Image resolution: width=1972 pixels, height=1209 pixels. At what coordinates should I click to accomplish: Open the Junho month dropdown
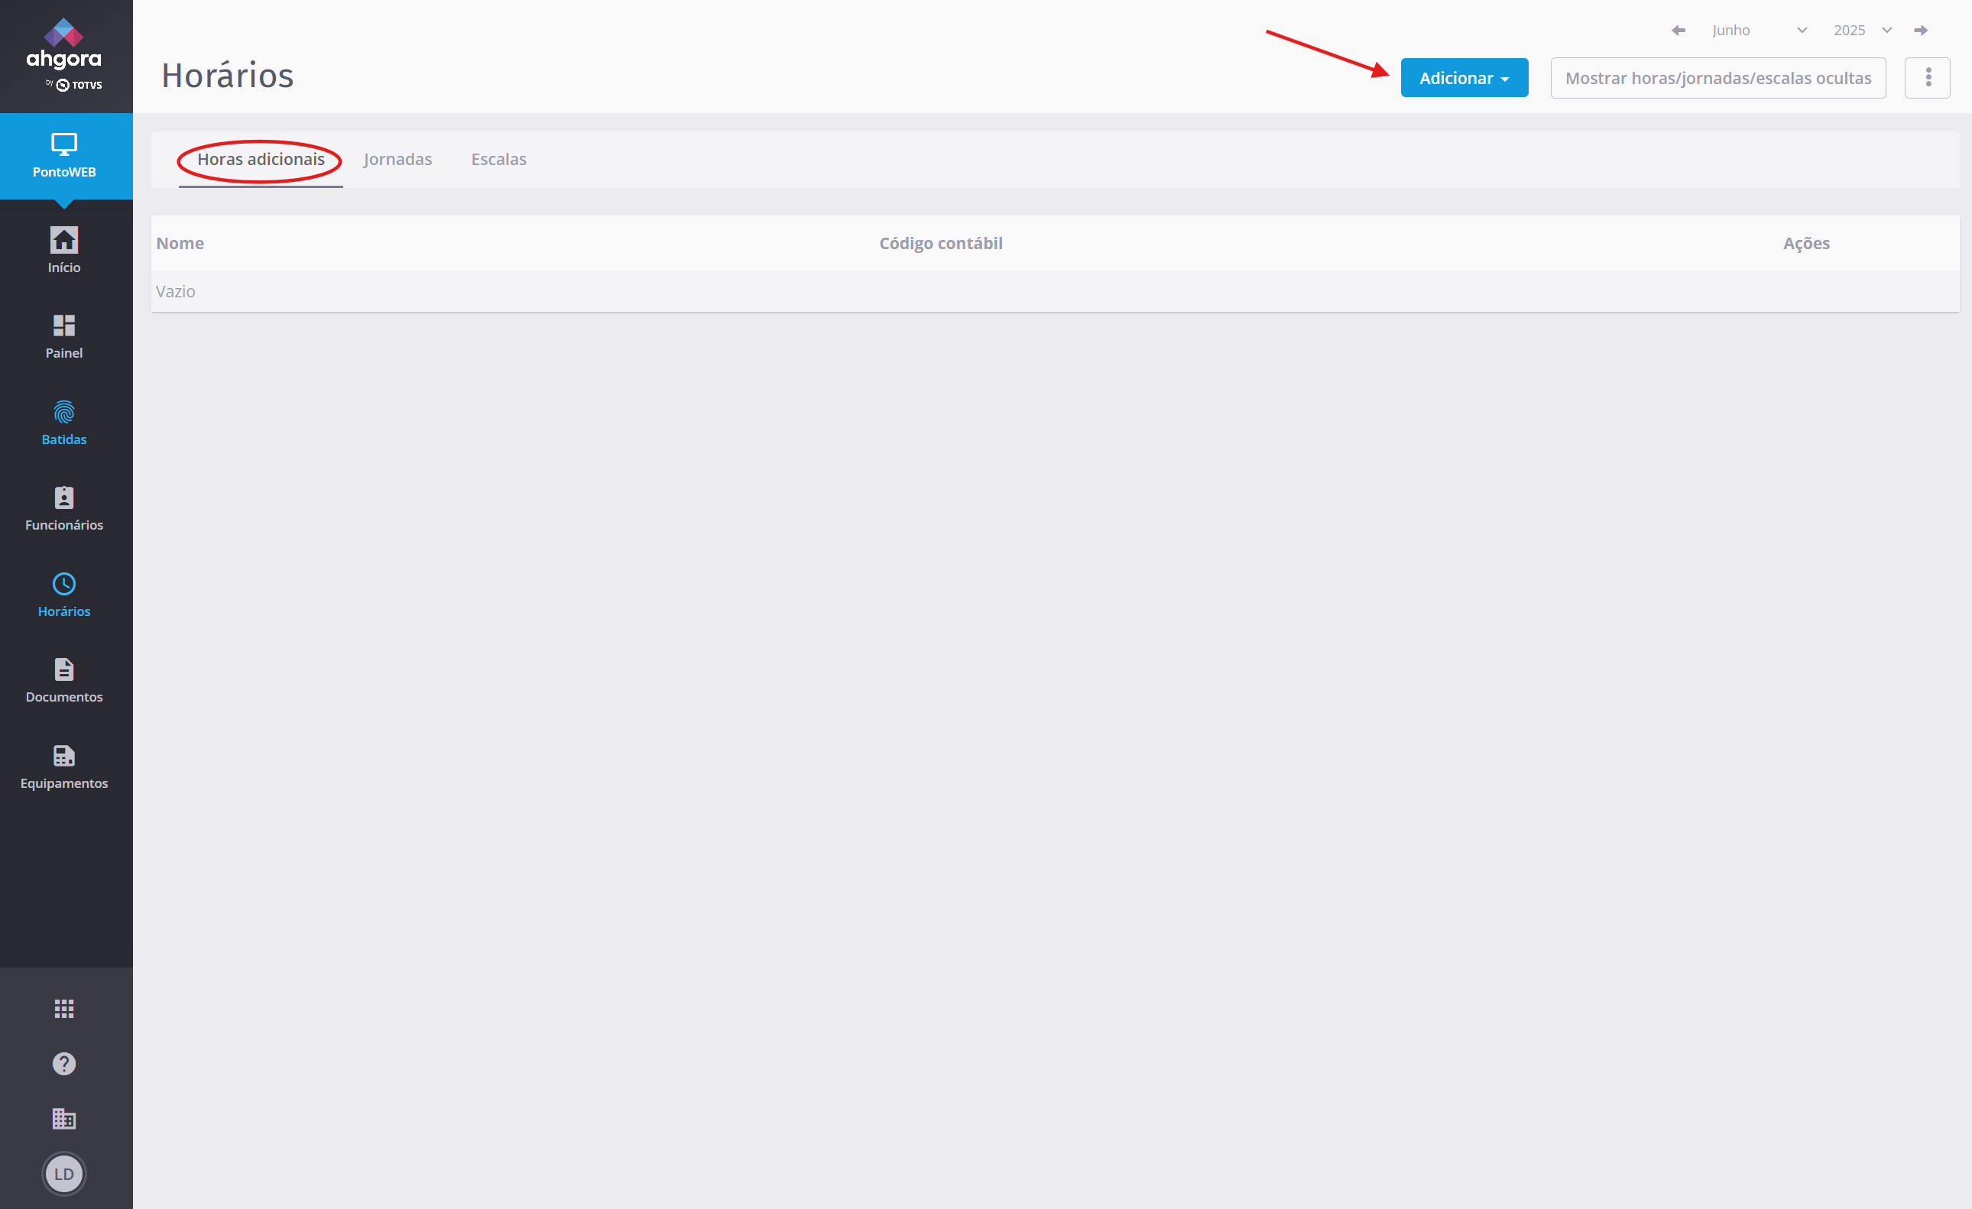(1758, 31)
